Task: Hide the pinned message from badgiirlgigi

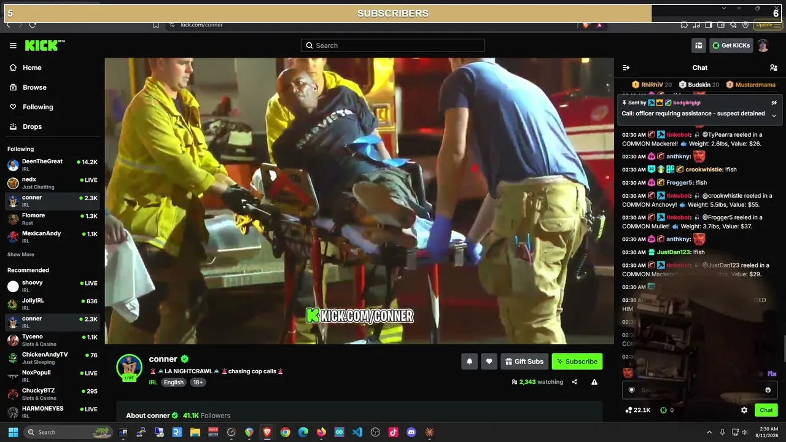Action: pyautogui.click(x=774, y=103)
